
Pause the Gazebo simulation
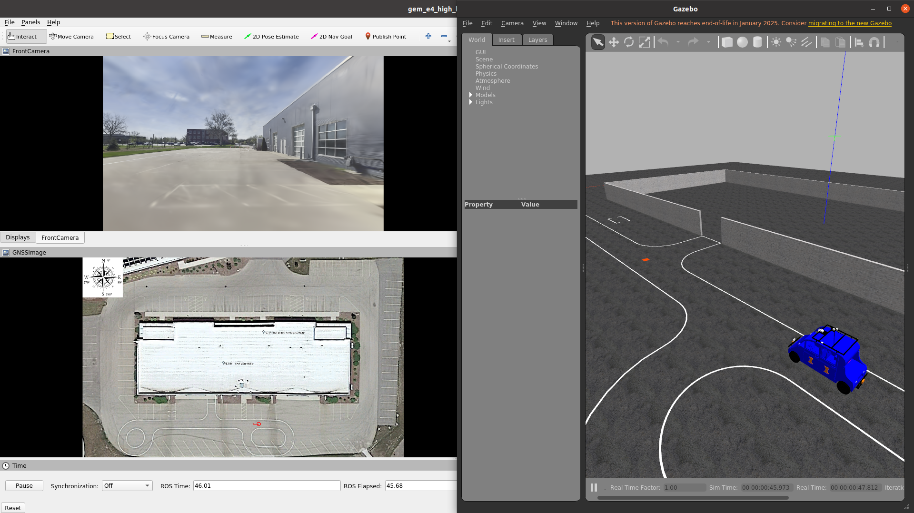(x=594, y=487)
